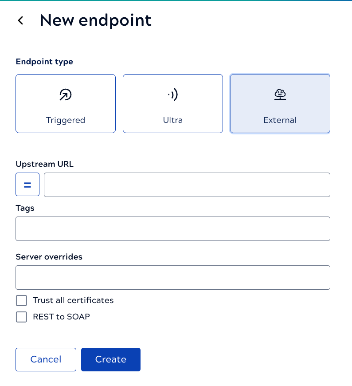Click the Create button
This screenshot has width=352, height=386.
[110, 359]
